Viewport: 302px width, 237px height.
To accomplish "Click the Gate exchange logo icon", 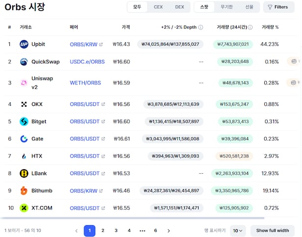I will 24,139.
